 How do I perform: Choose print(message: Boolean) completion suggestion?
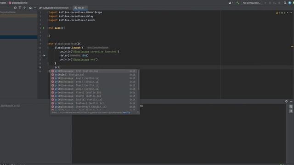tap(94, 103)
